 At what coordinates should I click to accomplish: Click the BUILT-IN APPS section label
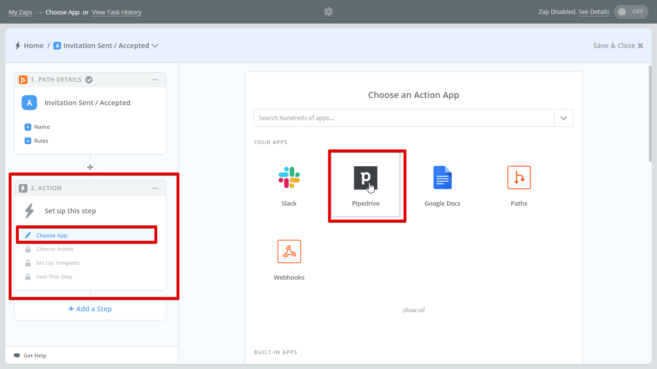coord(276,352)
